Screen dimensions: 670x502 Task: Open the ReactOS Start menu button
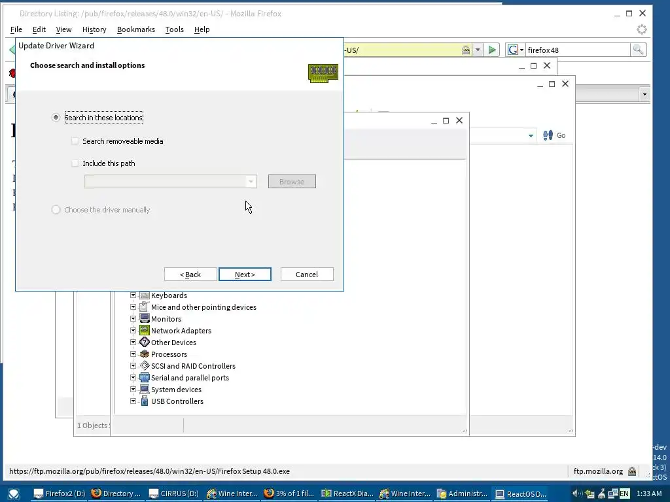pyautogui.click(x=13, y=494)
